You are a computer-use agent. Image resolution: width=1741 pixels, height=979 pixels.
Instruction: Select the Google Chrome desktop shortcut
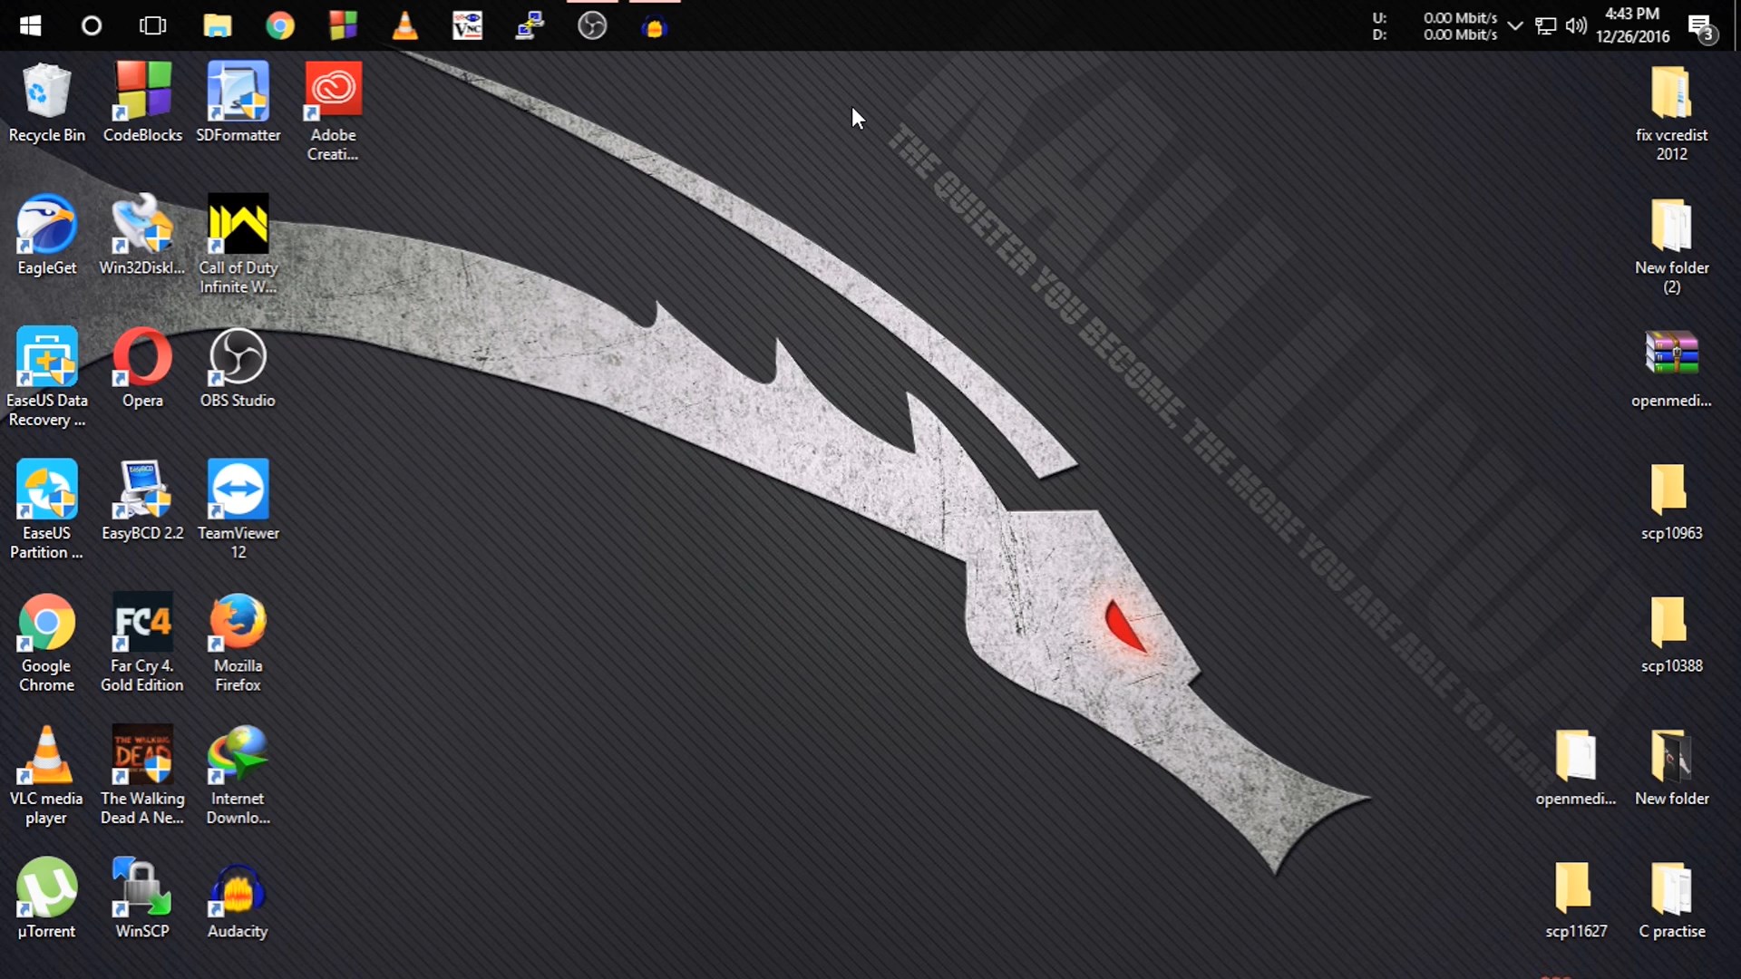coord(46,642)
